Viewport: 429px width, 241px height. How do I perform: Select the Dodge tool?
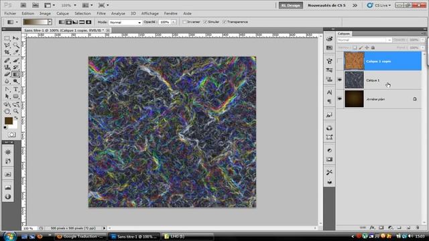pos(15,81)
